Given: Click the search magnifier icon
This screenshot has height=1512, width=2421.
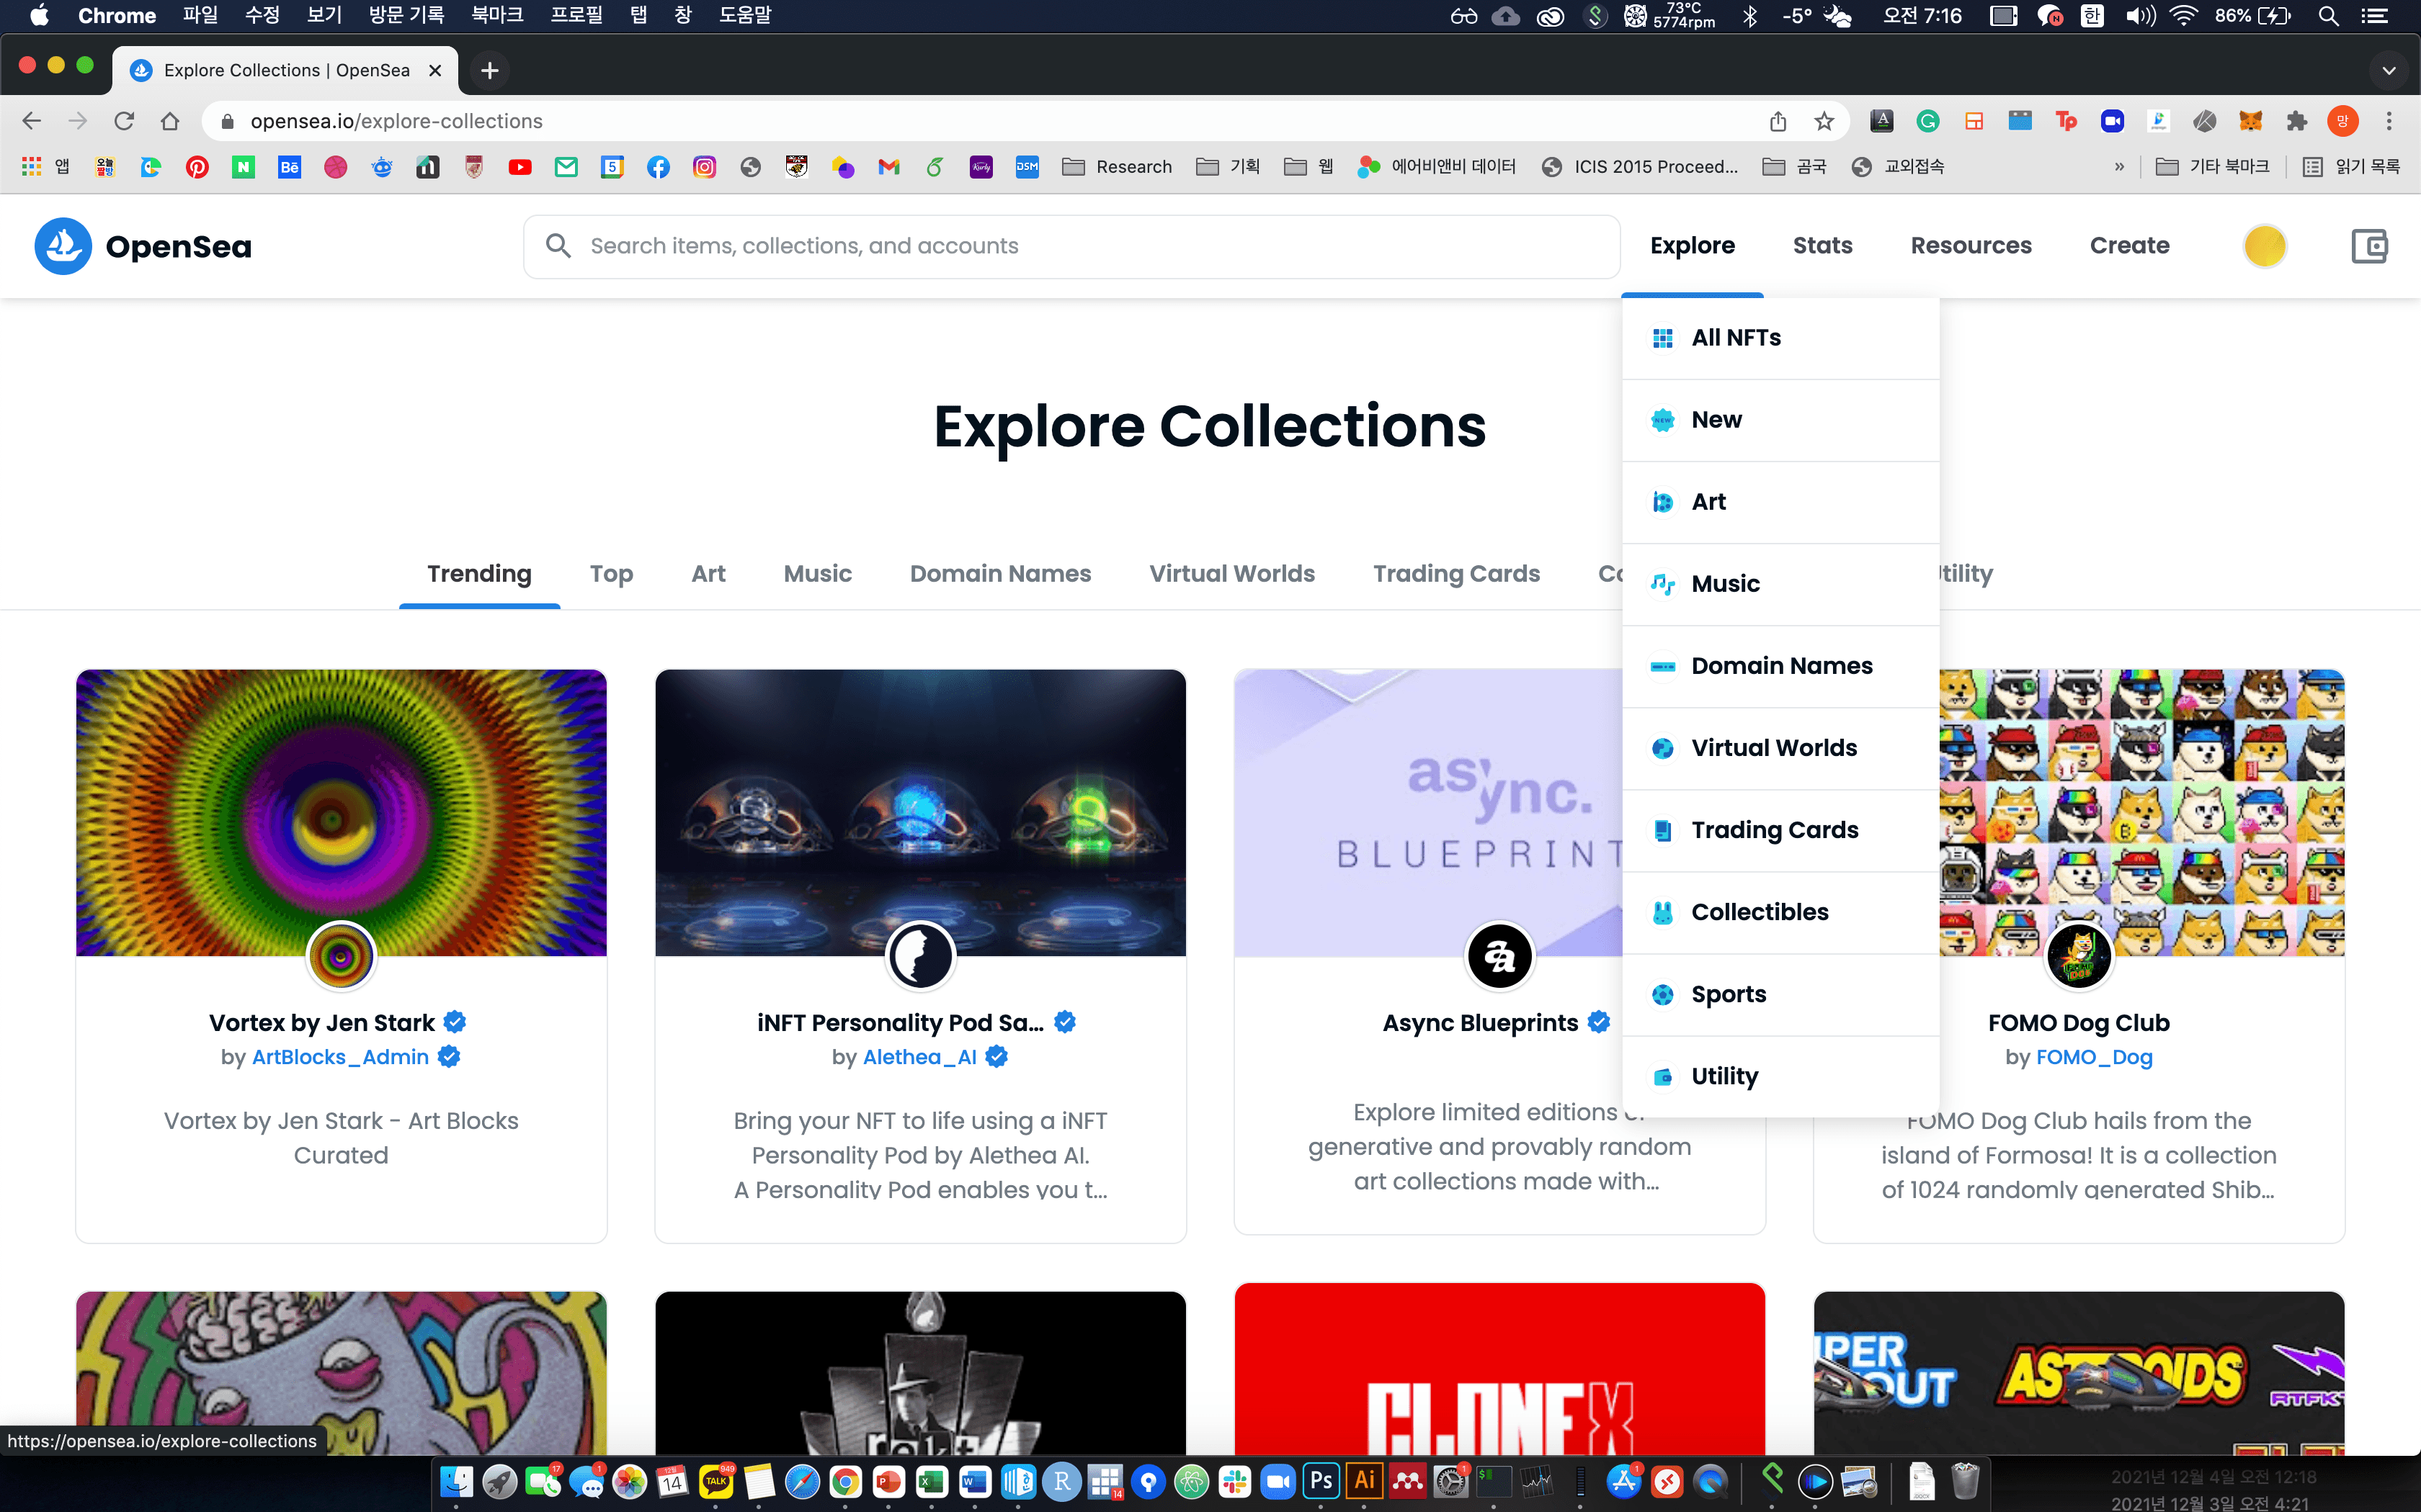Looking at the screenshot, I should (x=558, y=246).
